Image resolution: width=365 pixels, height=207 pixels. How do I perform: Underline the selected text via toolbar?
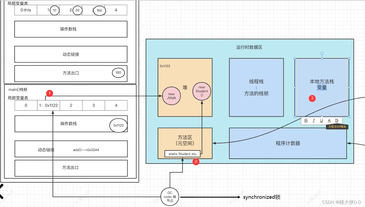322,121
